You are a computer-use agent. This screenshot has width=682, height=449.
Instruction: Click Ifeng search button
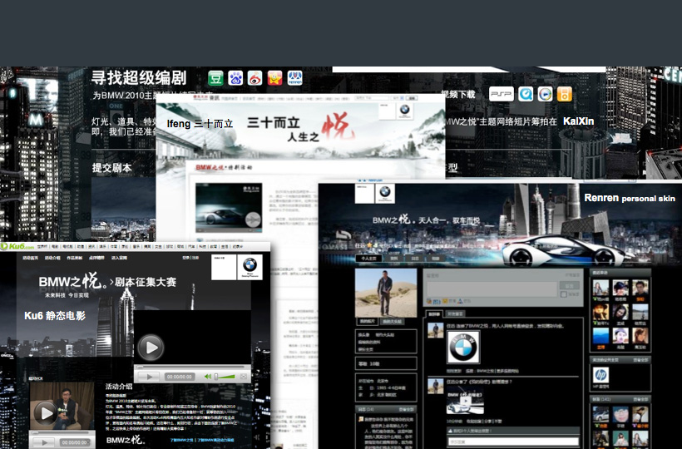(x=412, y=98)
